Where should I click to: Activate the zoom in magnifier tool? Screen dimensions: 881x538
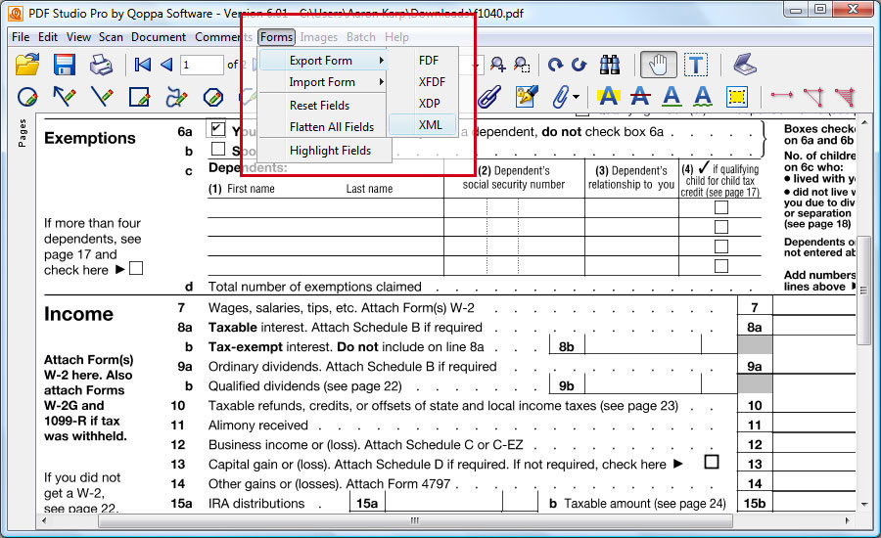coord(497,65)
